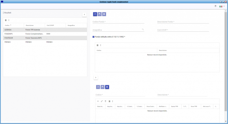Click the new rule document icon above Codice *
This screenshot has width=228, height=124.
pyautogui.click(x=98, y=87)
